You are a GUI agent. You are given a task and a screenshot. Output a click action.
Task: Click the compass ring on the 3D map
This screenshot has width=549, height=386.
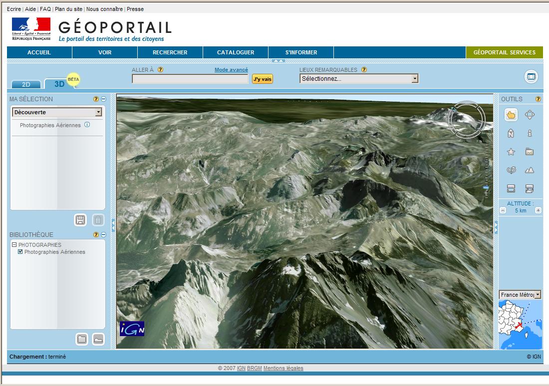(467, 119)
